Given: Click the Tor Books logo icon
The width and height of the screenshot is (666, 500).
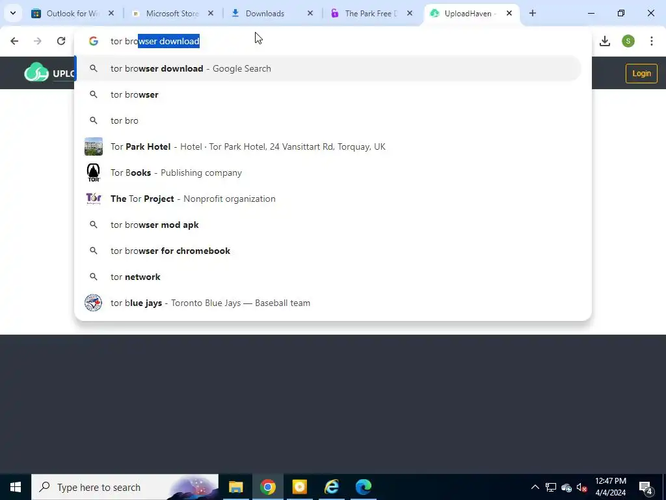Looking at the screenshot, I should pos(94,173).
